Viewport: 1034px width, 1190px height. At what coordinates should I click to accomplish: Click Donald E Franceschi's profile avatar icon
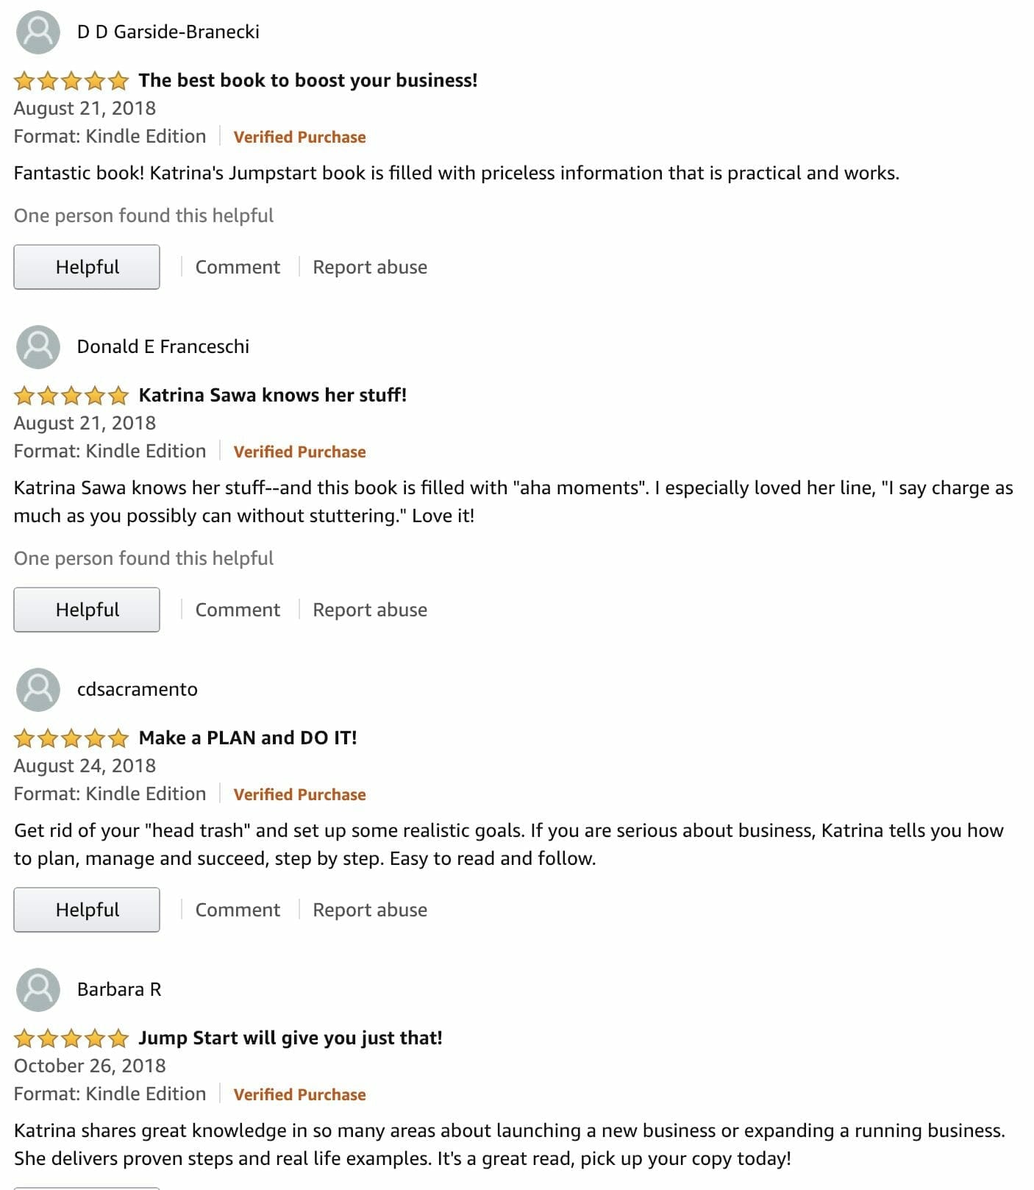(38, 346)
